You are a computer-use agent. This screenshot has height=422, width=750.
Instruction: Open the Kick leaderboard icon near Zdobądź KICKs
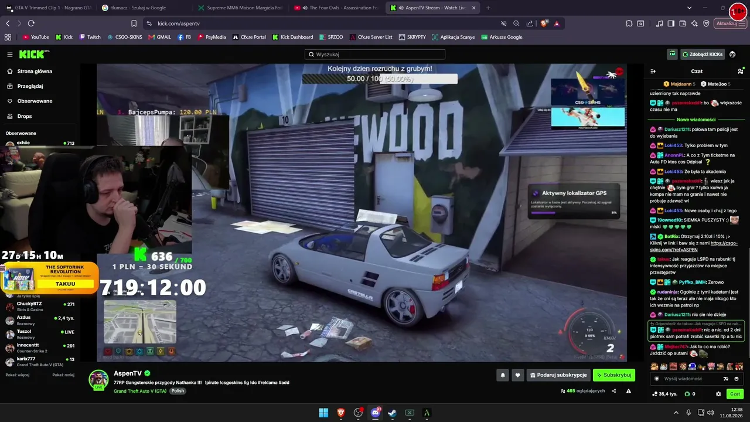[672, 54]
